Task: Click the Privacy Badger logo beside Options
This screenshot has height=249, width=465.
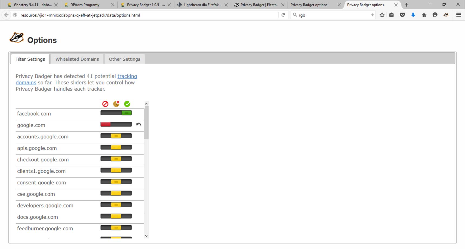Action: (17, 37)
